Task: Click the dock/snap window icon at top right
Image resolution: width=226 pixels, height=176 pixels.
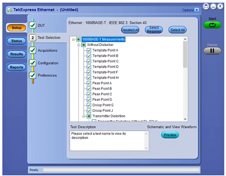Action: tap(206, 6)
